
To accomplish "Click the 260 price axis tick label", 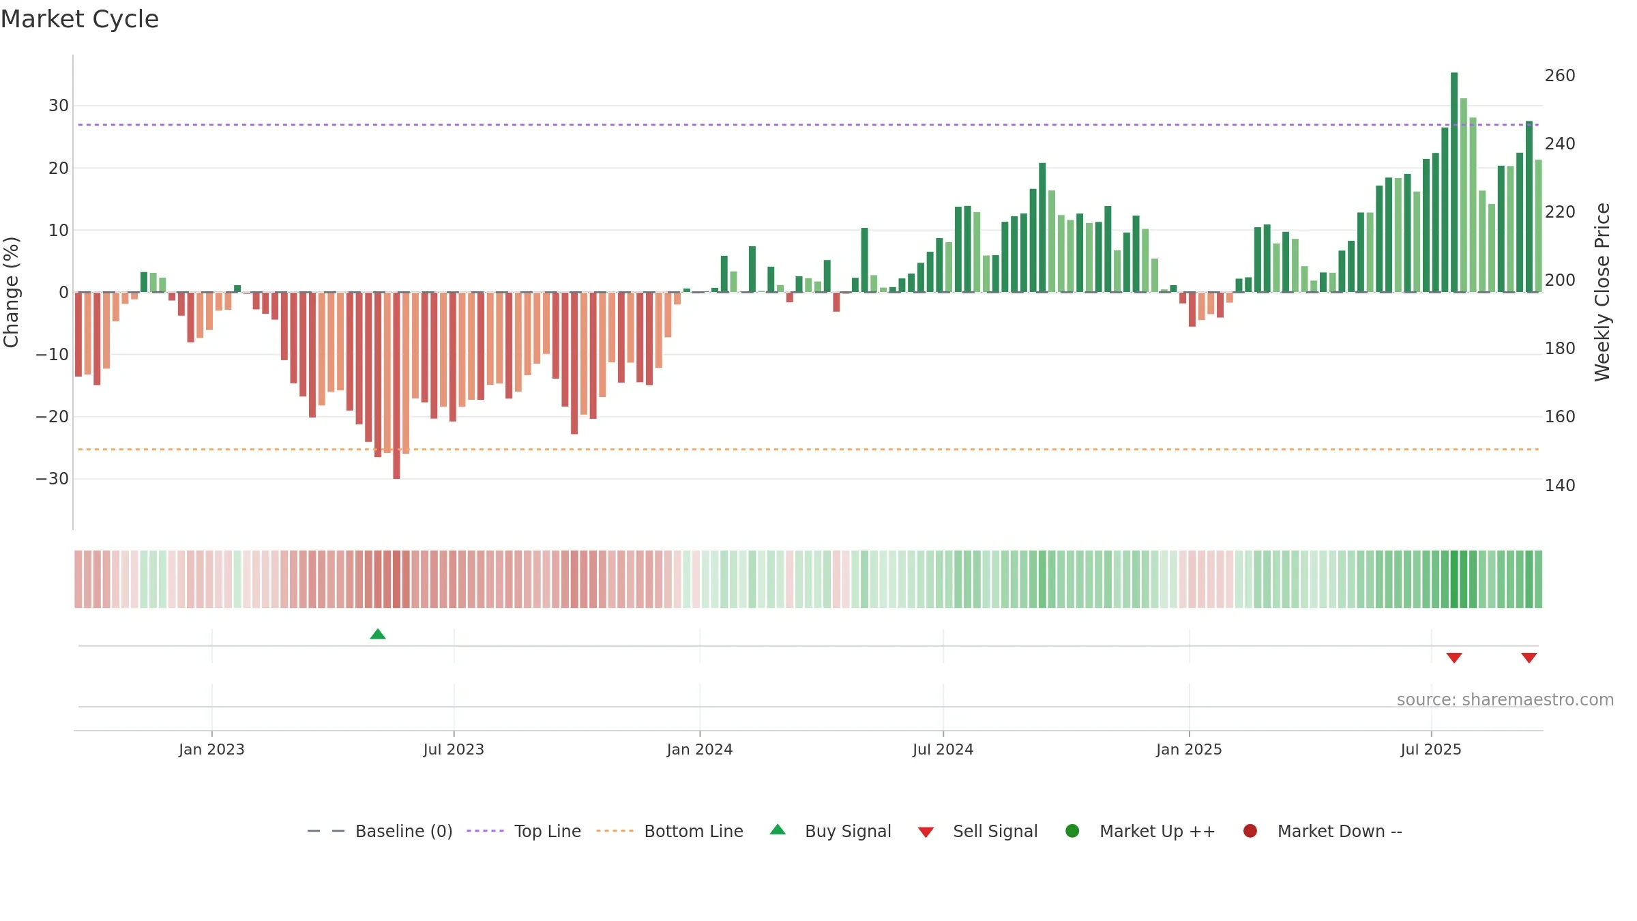I will 1560,75.
